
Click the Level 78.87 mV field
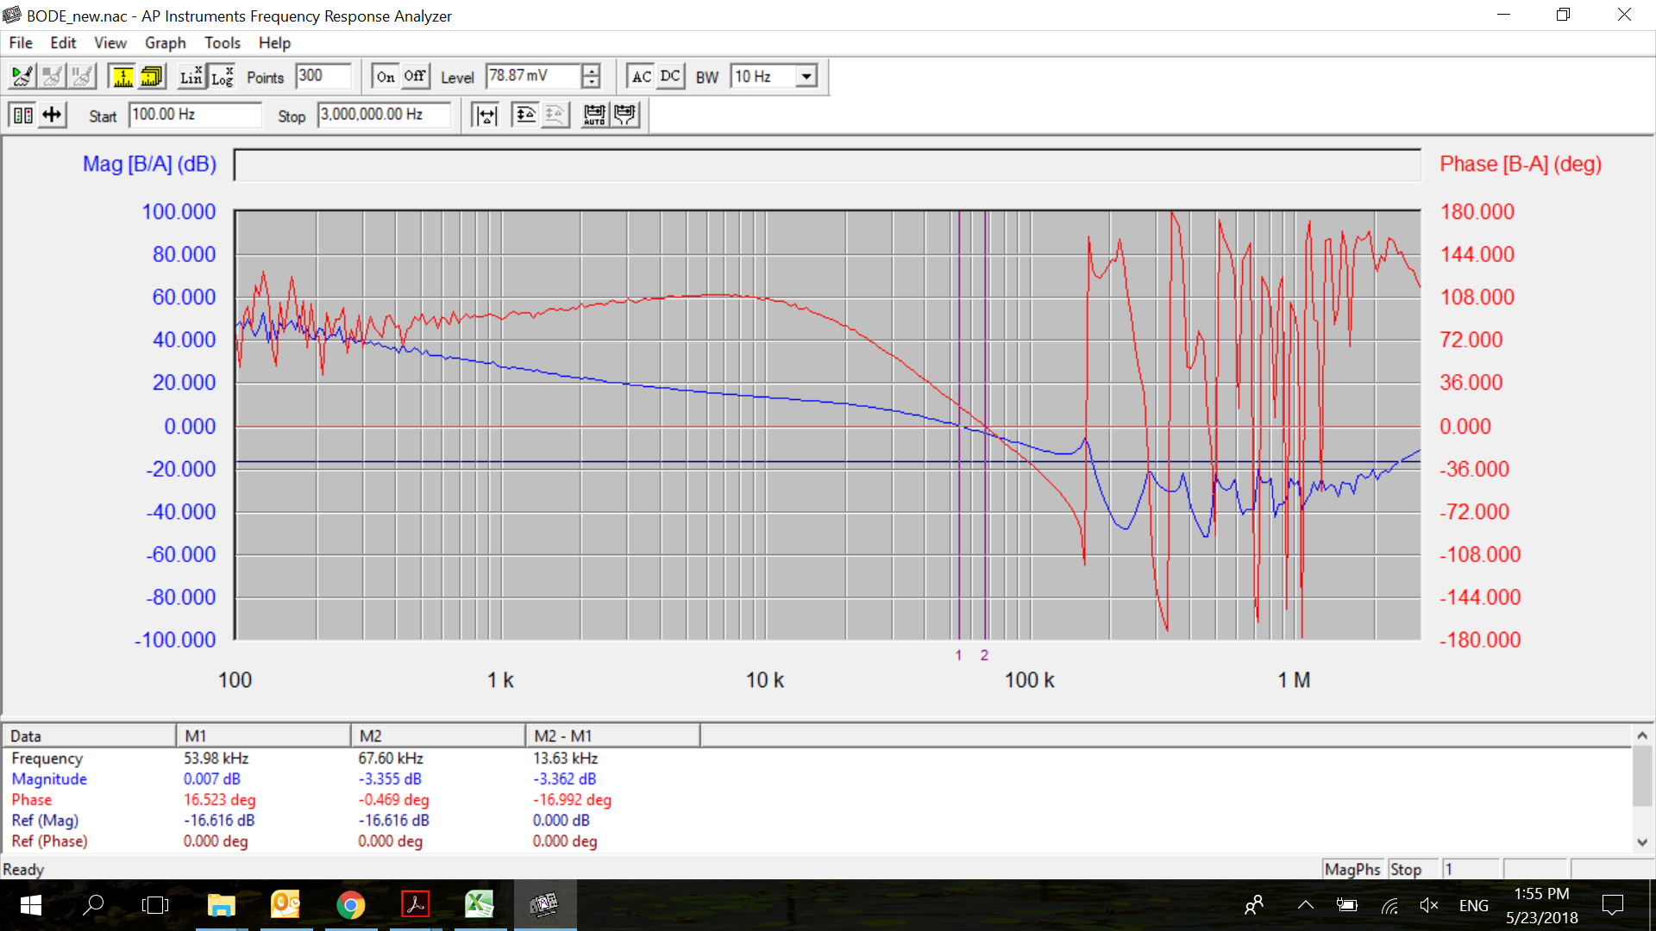[533, 76]
